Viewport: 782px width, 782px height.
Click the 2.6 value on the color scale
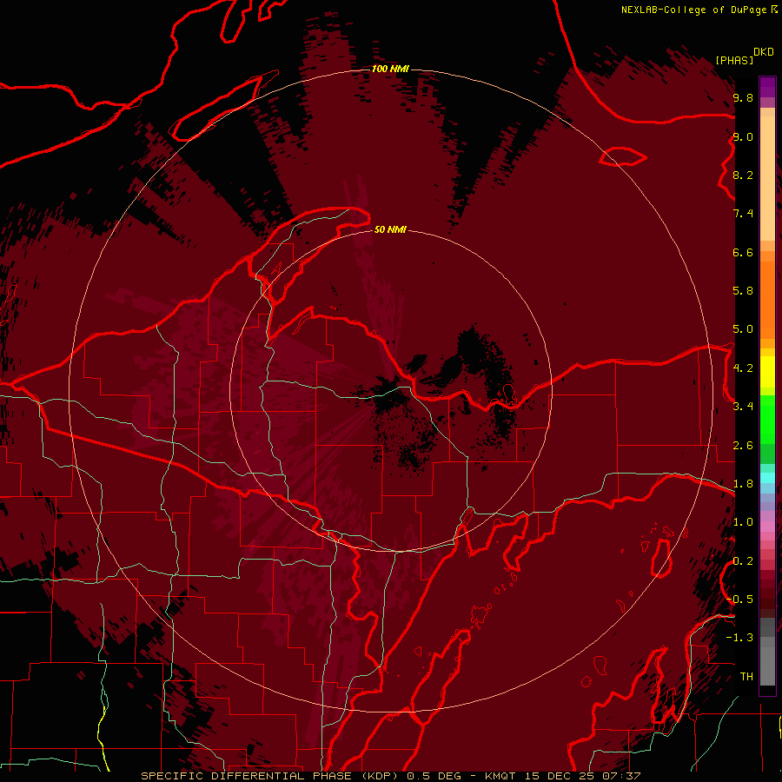coord(743,446)
